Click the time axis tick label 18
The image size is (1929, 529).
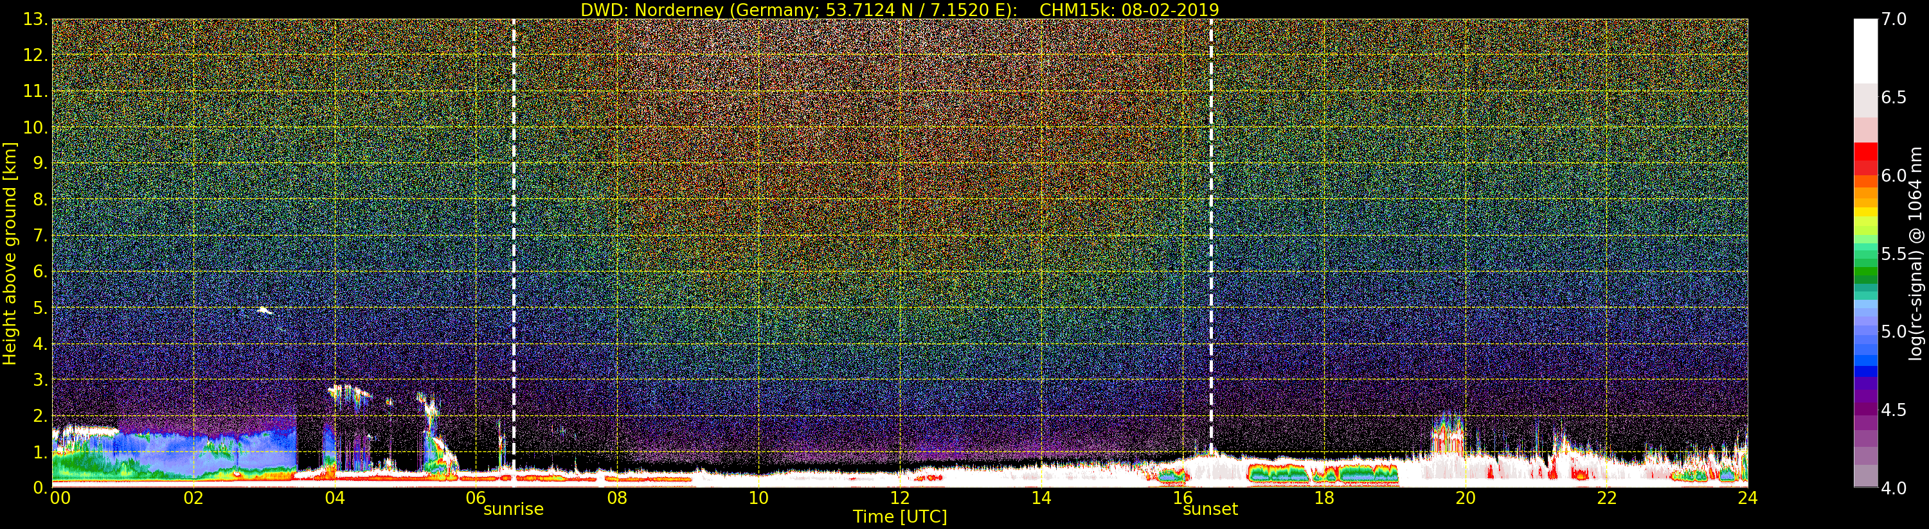click(x=1324, y=498)
